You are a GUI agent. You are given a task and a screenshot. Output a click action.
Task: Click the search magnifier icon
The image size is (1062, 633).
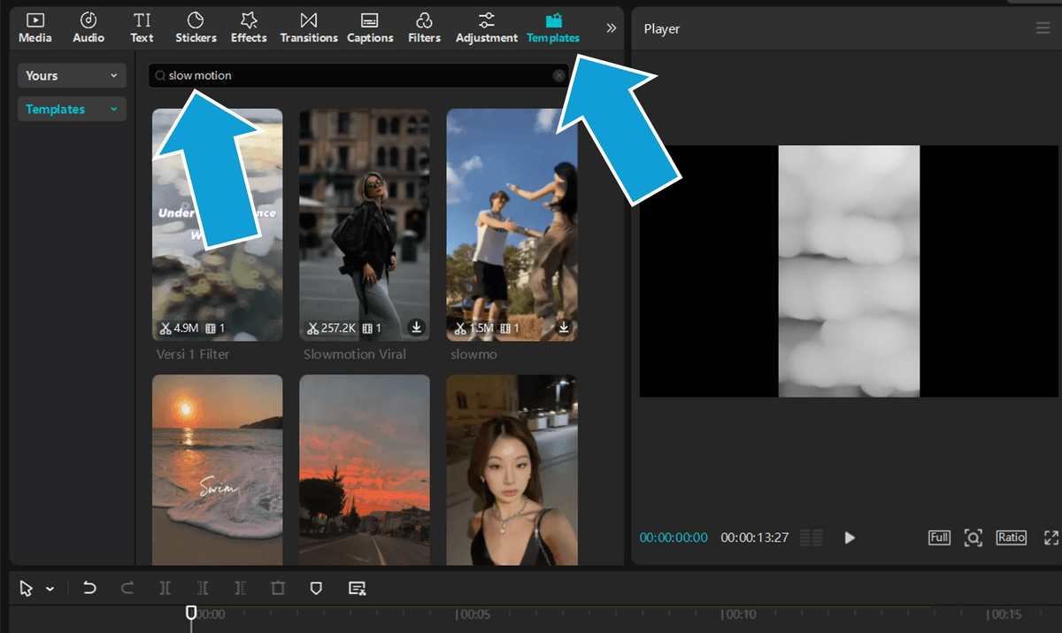160,76
